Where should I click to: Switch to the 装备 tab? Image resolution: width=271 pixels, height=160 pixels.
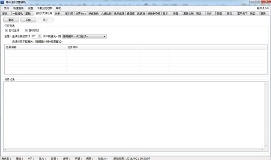coord(177,14)
